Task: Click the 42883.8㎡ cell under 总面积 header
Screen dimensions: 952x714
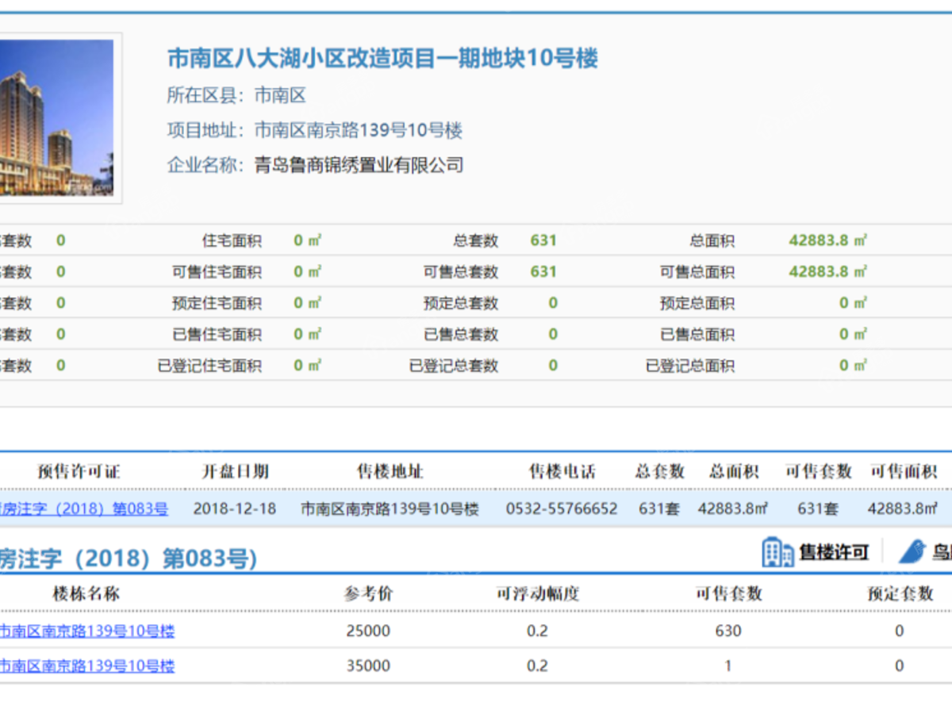Action: tap(734, 509)
